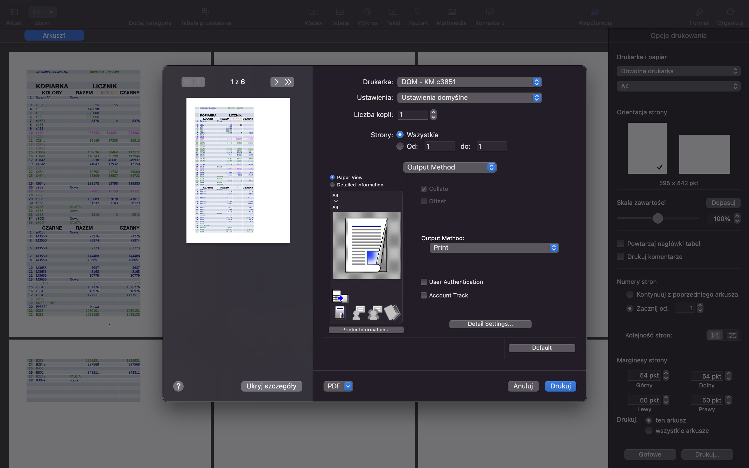Go to the previous preview page

tap(199, 82)
